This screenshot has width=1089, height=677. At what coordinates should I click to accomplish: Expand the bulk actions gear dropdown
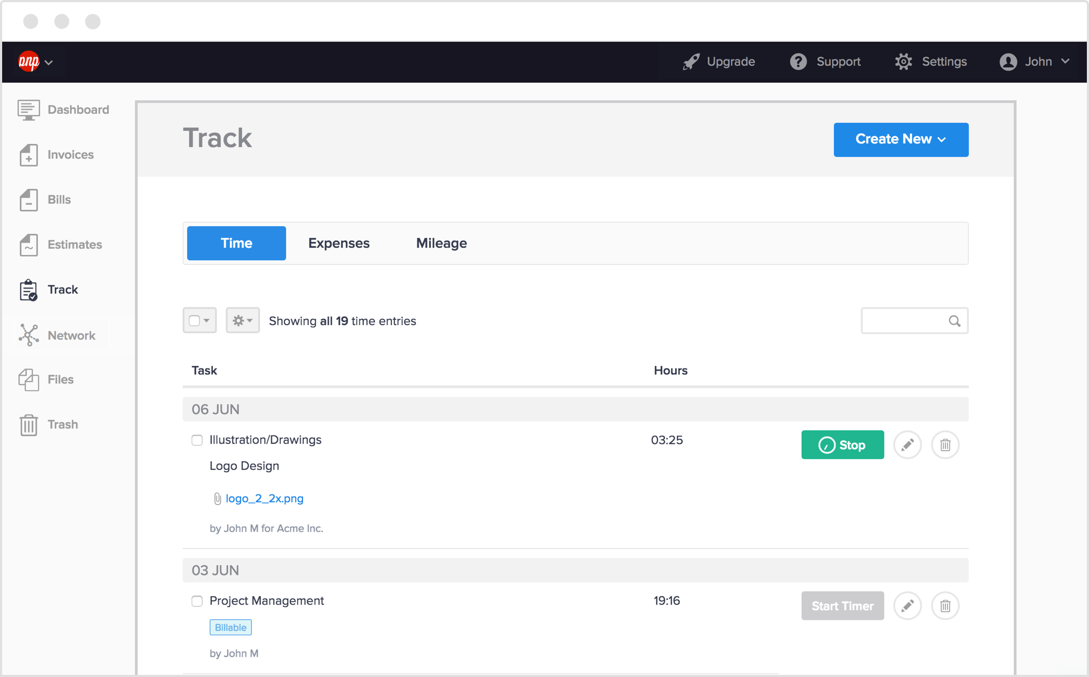click(x=243, y=321)
